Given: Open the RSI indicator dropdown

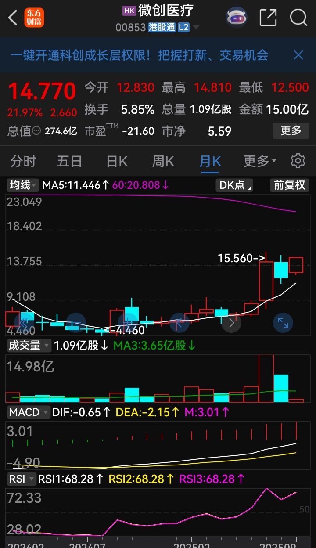Looking at the screenshot, I should (22, 479).
